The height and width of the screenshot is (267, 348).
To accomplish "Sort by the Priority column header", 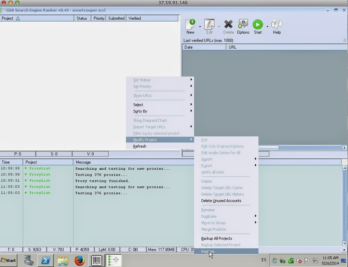I will [99, 18].
